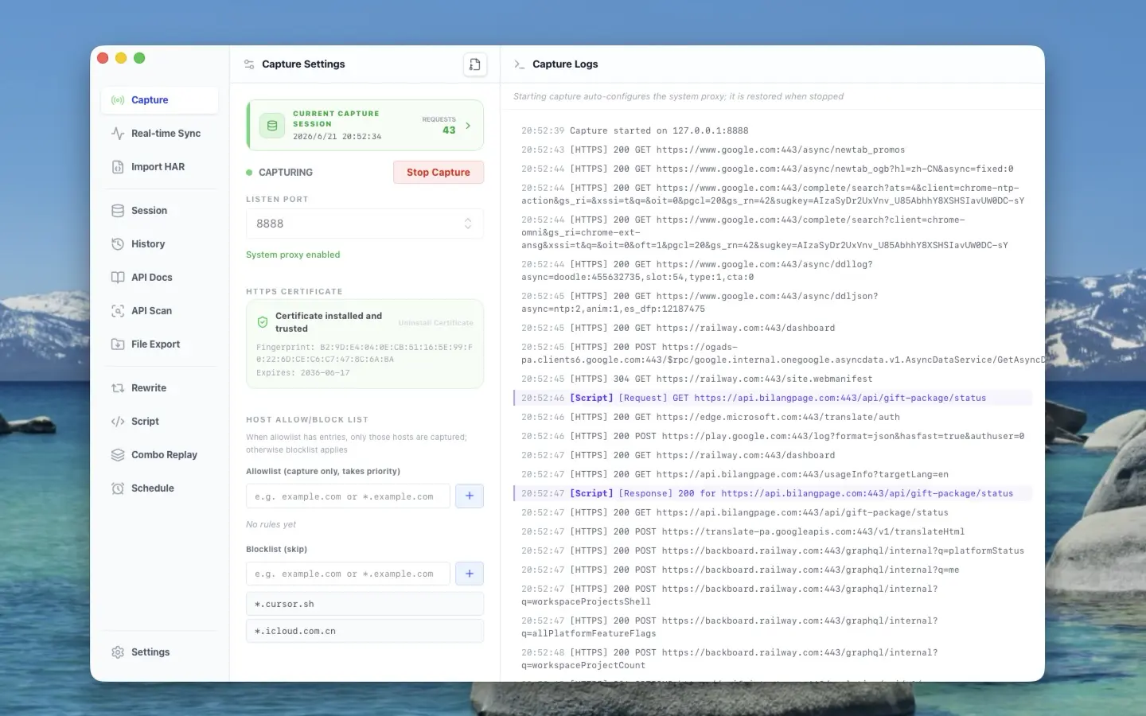Click the Import HAR file icon
1146x716 pixels.
tap(118, 167)
